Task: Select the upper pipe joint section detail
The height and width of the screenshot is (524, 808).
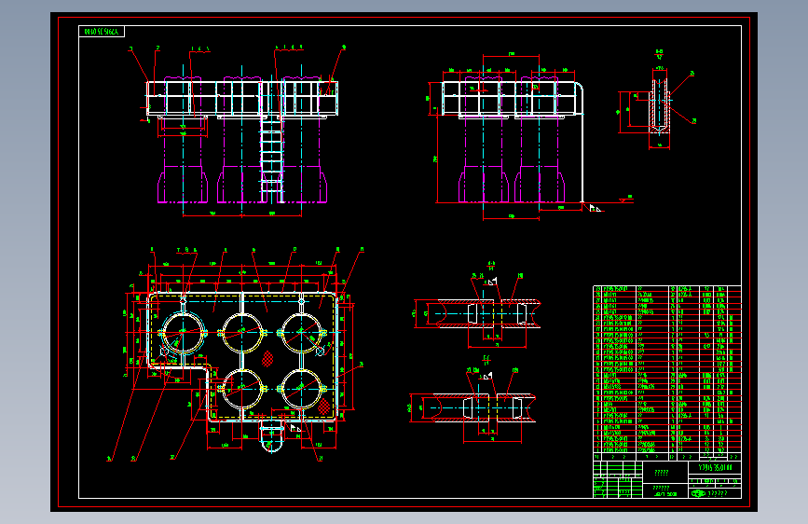Action: point(476,307)
